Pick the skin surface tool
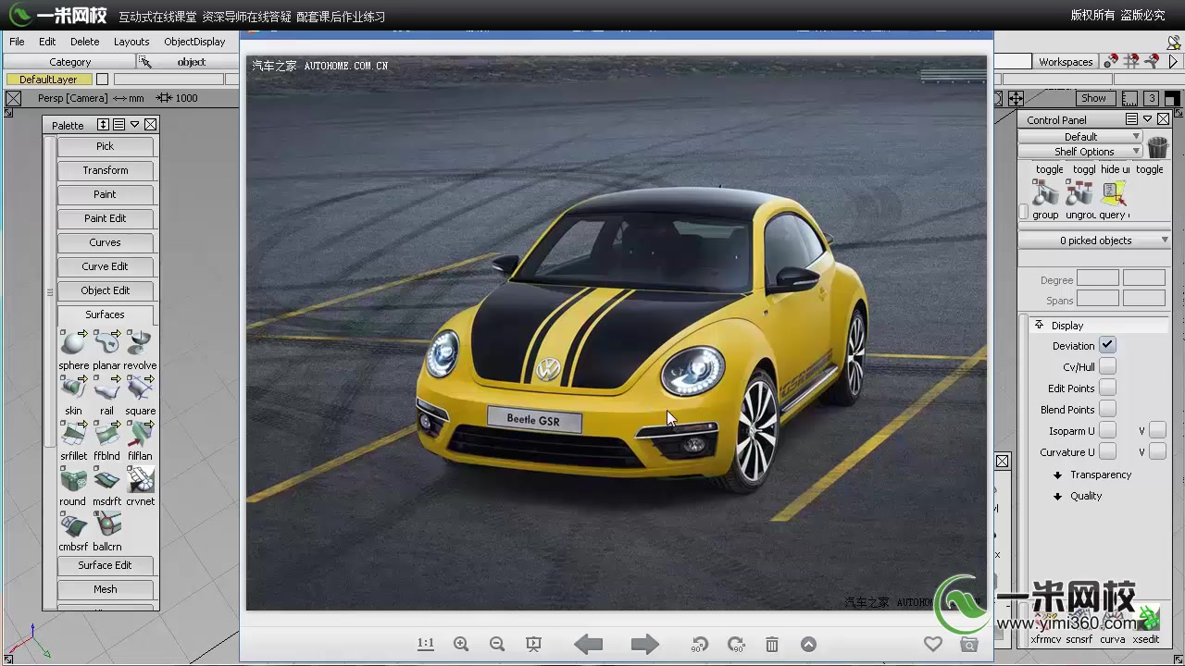 pos(73,388)
